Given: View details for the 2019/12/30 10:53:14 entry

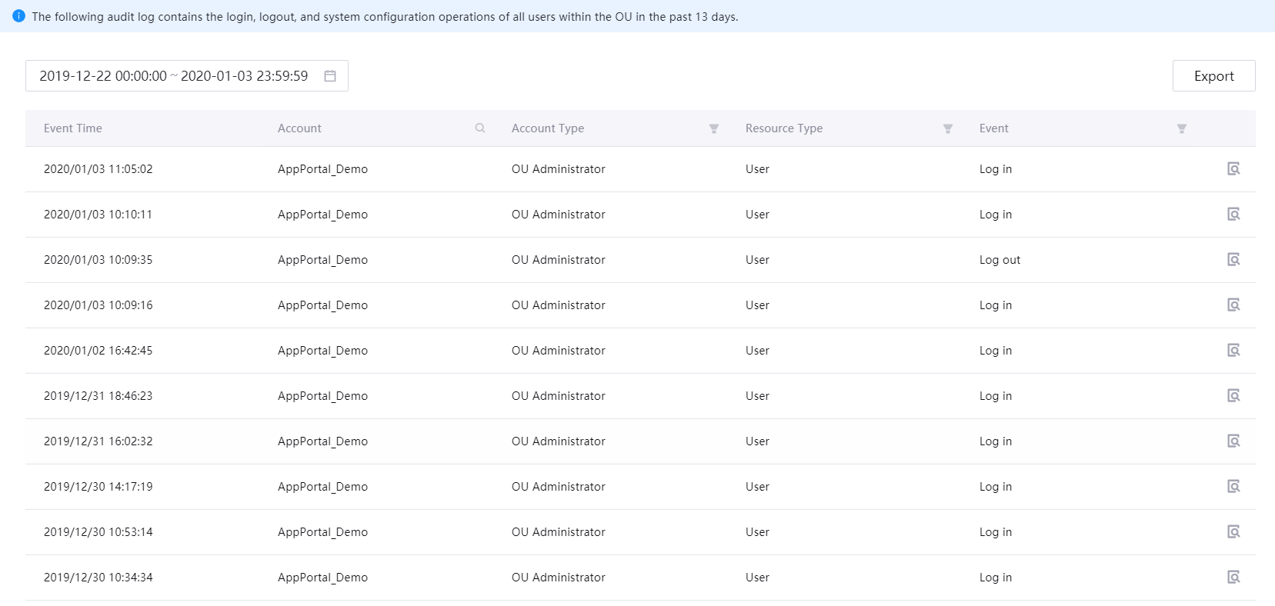Looking at the screenshot, I should point(1233,532).
